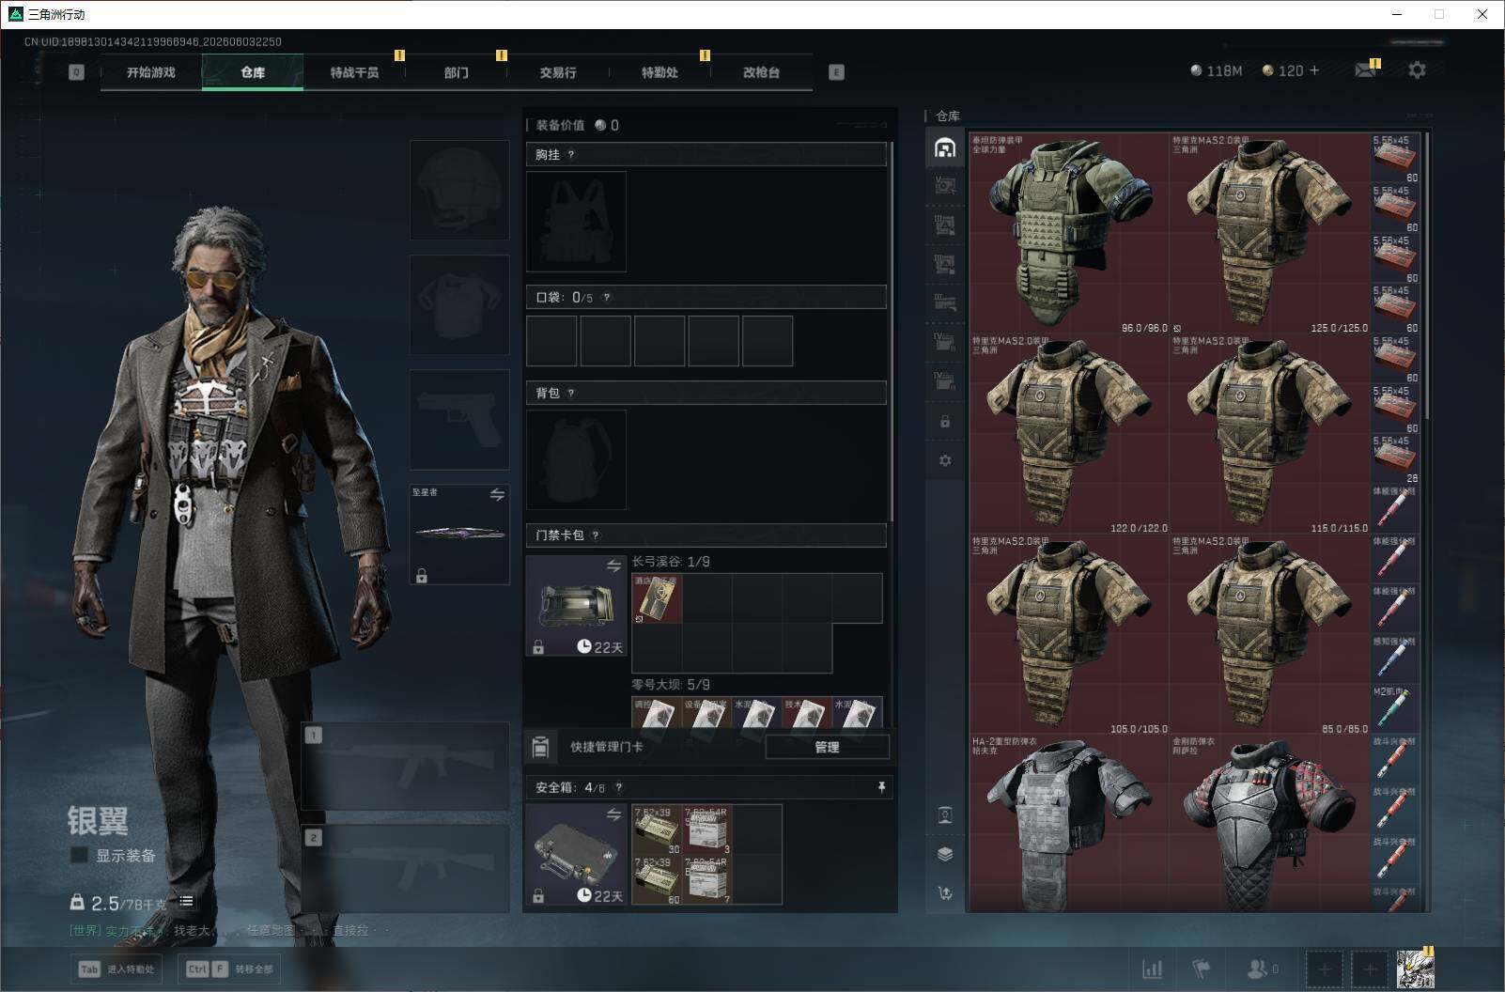Open the locked storage tab icon
The image size is (1505, 992).
pyautogui.click(x=945, y=422)
